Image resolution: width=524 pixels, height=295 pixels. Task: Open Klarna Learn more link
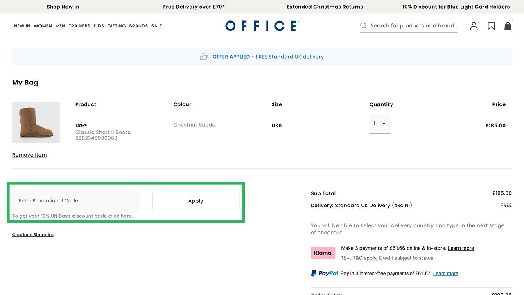click(x=461, y=248)
